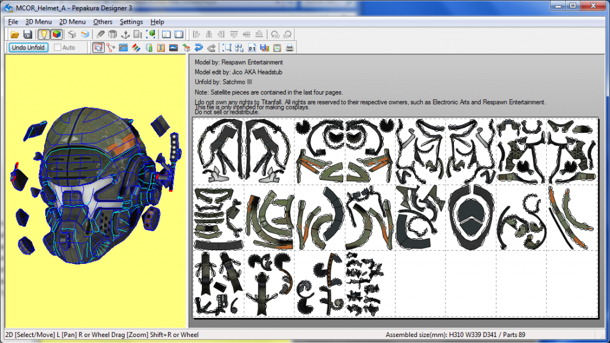This screenshot has width=610, height=343.
Task: Click the 'Model by: Respawn Entertainment' text
Action: [x=238, y=62]
